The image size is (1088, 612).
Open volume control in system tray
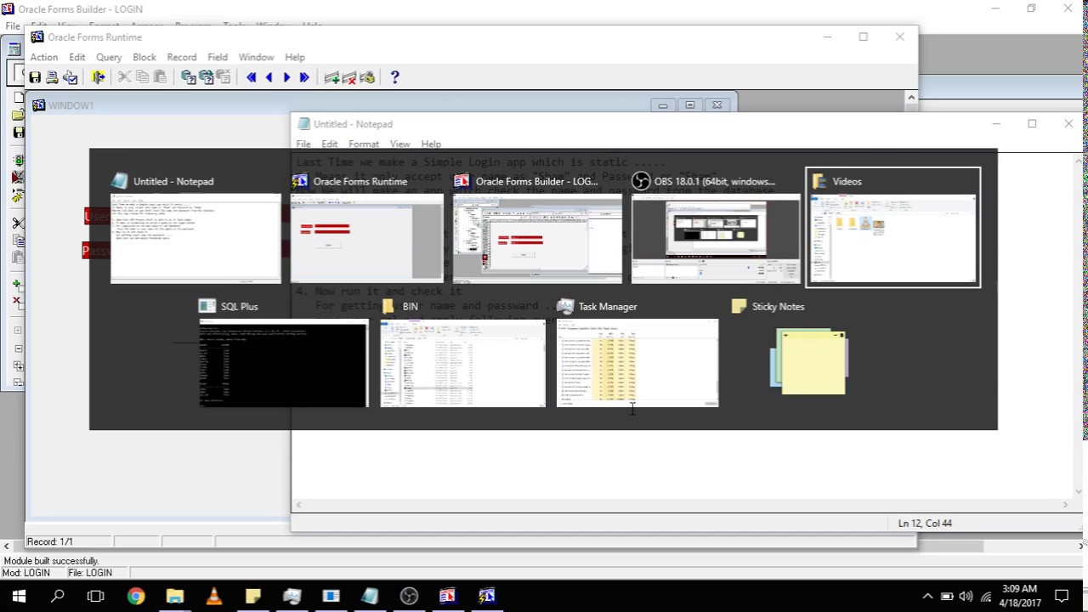[x=966, y=597]
